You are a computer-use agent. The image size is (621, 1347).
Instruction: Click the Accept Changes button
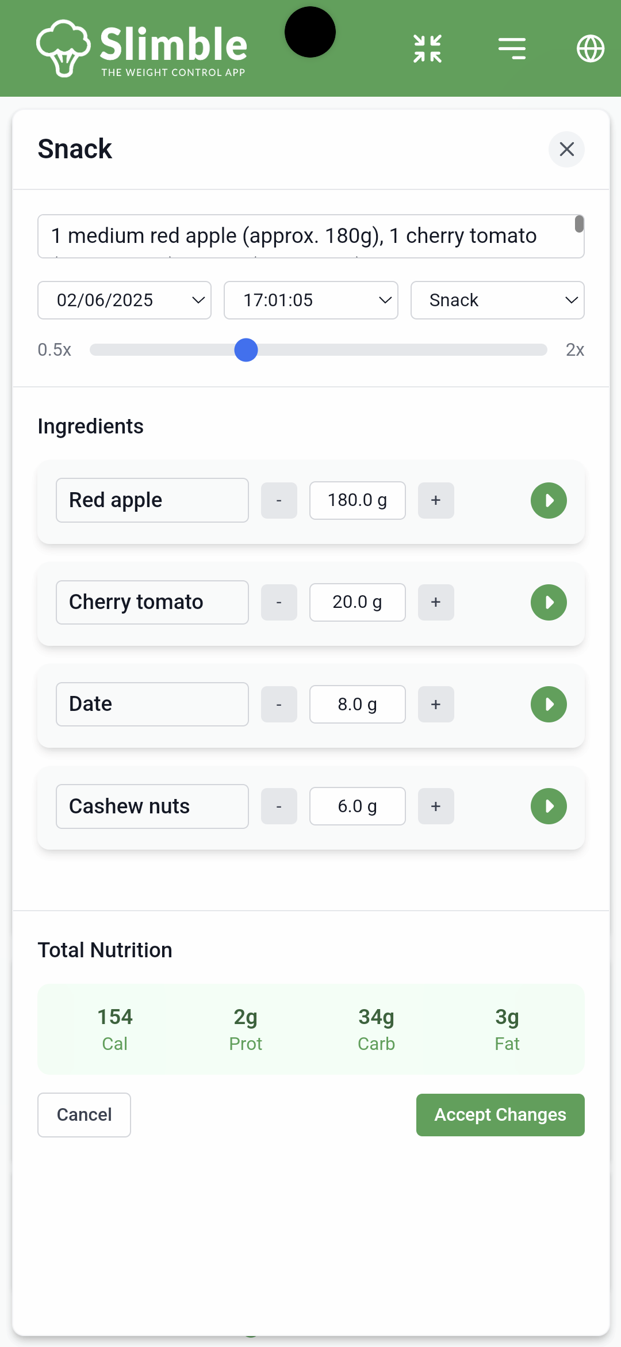(500, 1114)
